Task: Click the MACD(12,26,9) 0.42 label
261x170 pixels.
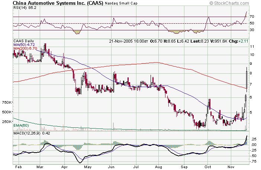Action: coord(32,133)
